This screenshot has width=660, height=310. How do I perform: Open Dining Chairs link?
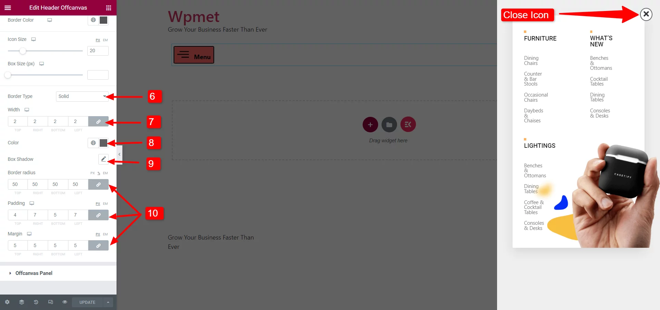(531, 60)
